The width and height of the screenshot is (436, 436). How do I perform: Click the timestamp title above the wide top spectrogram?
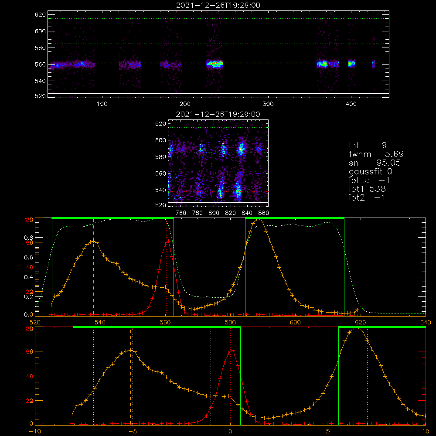tap(218, 5)
